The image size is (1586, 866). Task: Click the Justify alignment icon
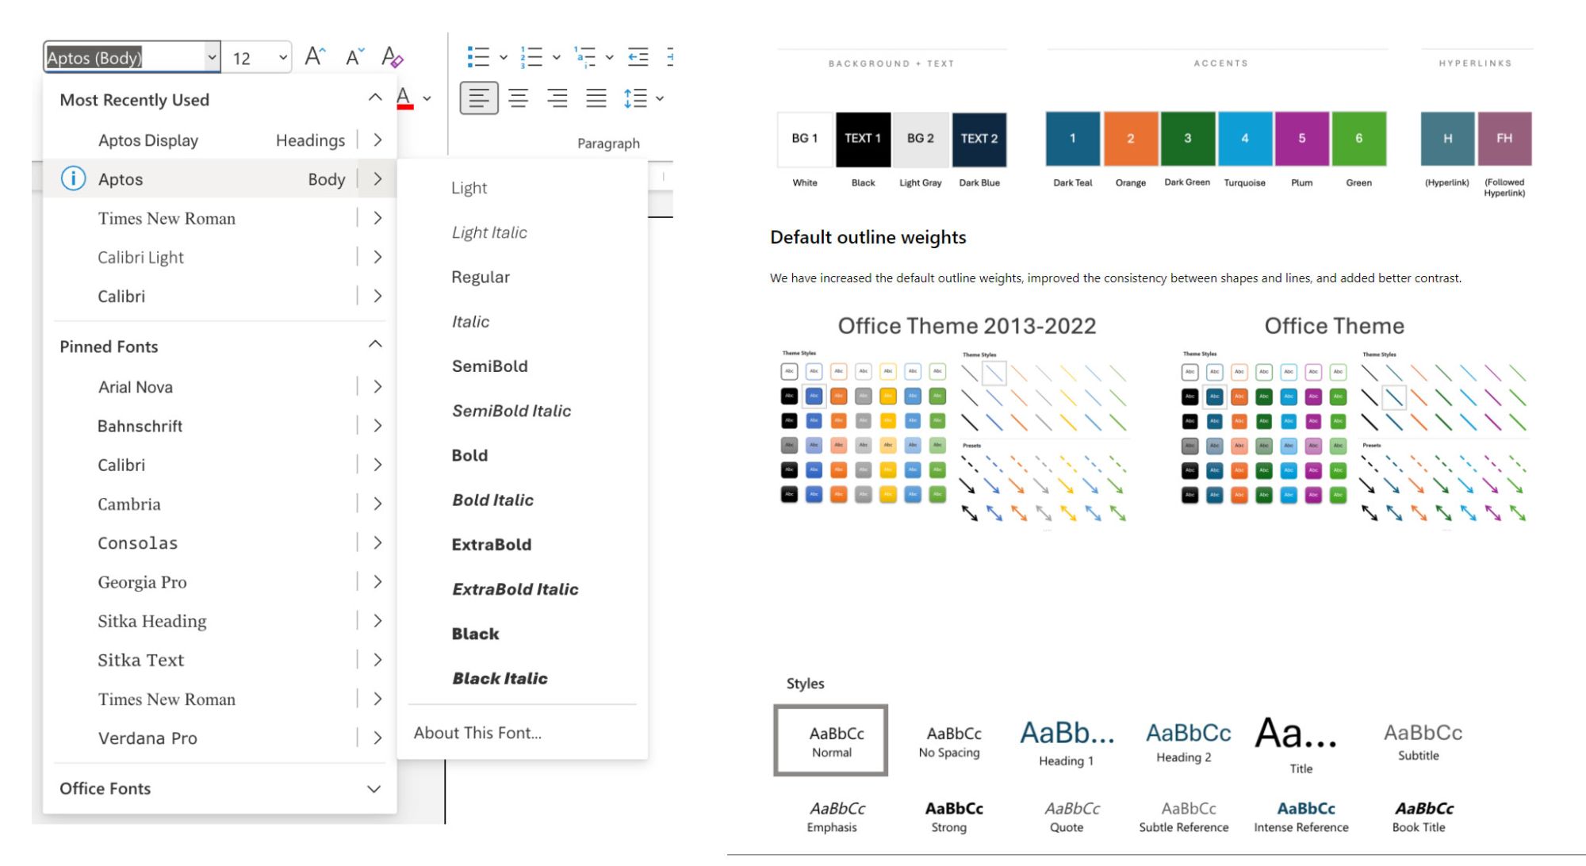pyautogui.click(x=596, y=98)
